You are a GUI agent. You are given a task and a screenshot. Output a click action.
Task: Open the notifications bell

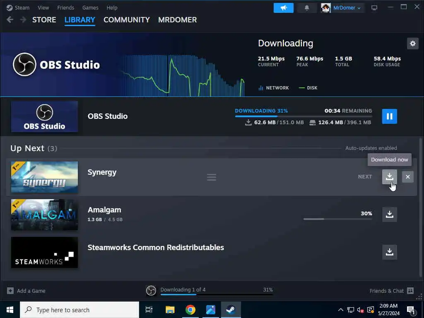pos(307,8)
